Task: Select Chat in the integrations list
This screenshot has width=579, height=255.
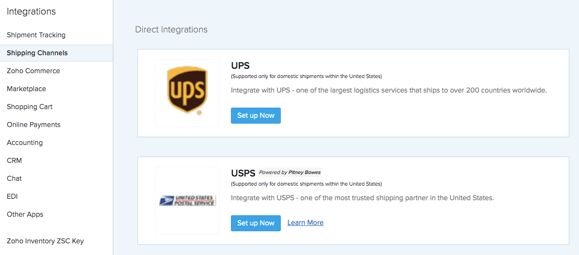Action: click(x=15, y=178)
